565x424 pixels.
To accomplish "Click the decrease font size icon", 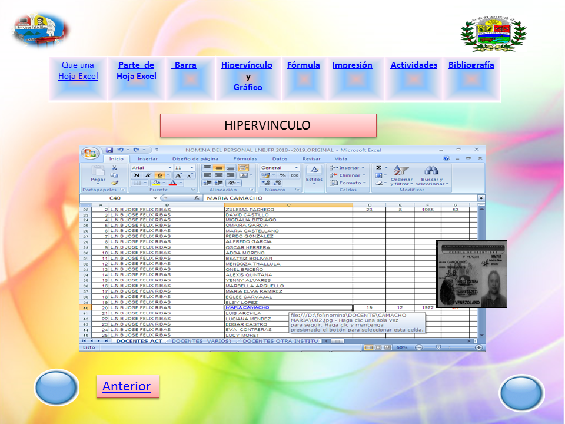I will (189, 175).
